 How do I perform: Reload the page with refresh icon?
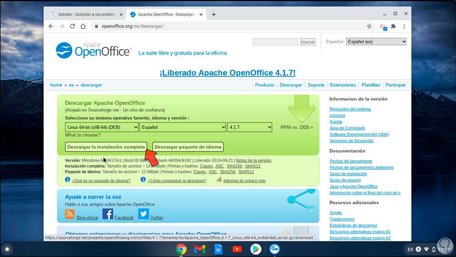click(73, 26)
